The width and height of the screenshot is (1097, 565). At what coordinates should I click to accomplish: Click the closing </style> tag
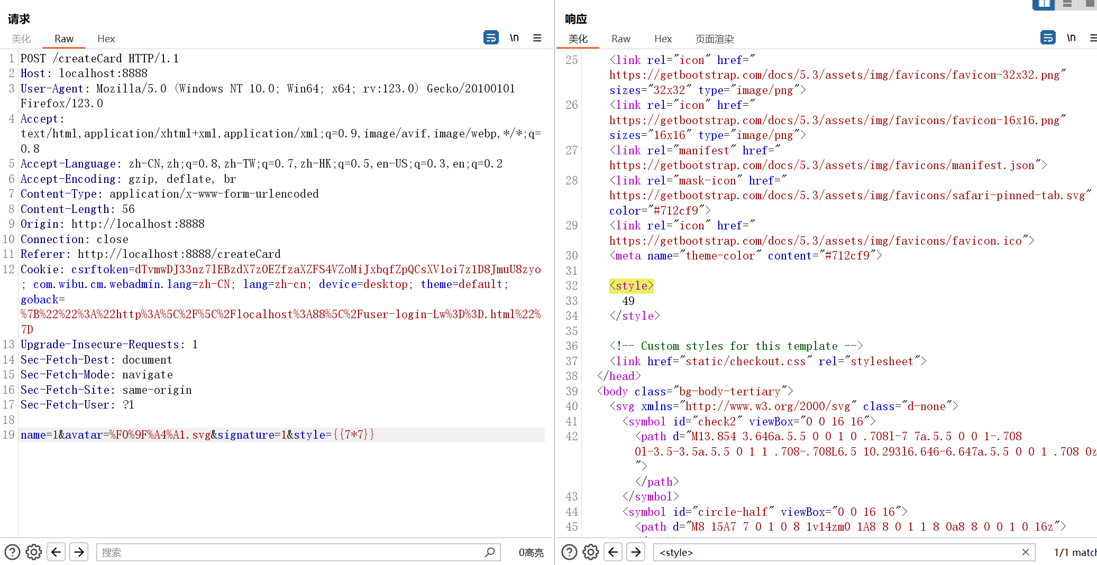[x=635, y=316]
